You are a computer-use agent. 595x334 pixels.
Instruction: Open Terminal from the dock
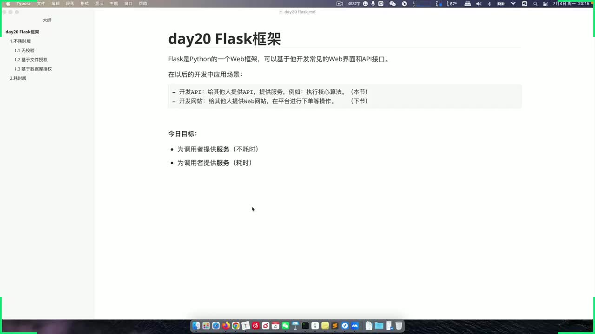[305, 326]
